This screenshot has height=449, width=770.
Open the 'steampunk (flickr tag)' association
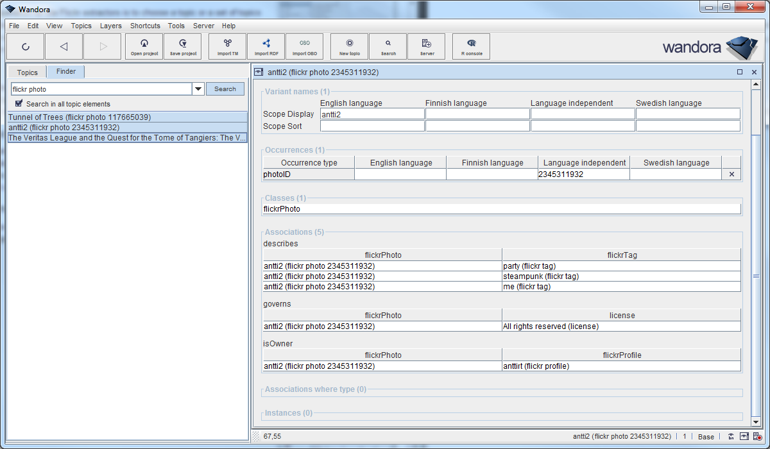point(541,276)
